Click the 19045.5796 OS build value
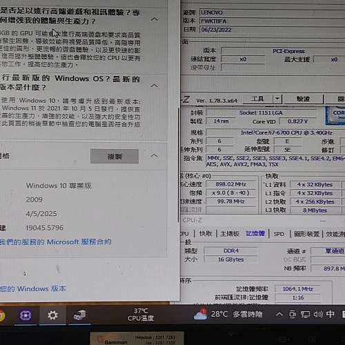345x345 pixels. click(44, 228)
